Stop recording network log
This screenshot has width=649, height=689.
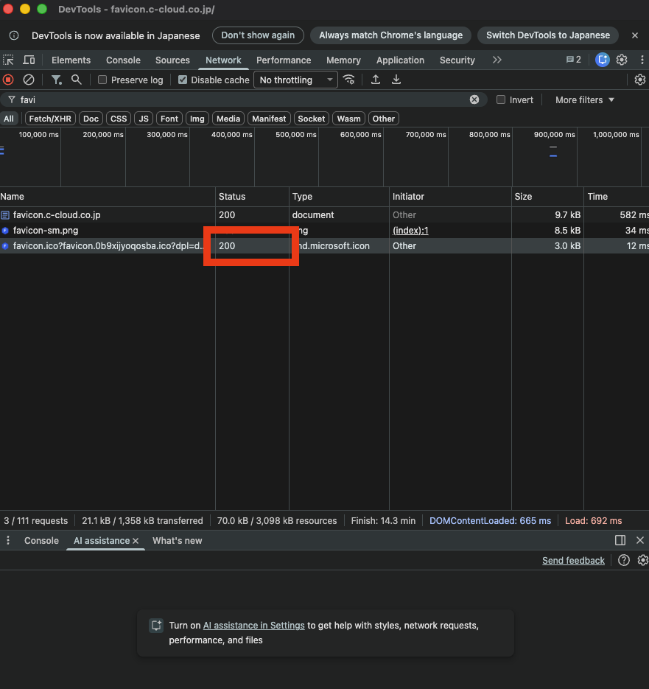coord(8,80)
